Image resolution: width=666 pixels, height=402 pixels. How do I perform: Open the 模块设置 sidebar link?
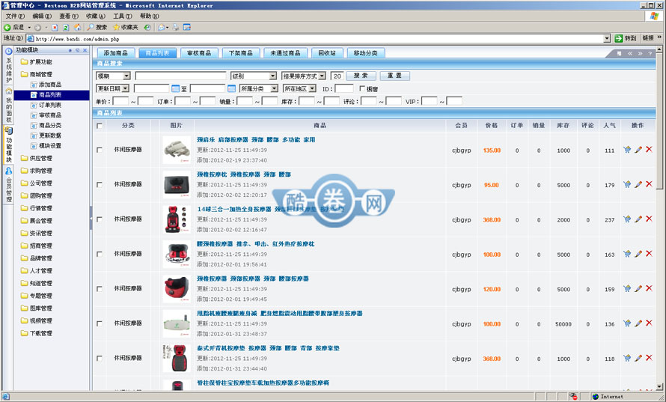click(x=50, y=146)
